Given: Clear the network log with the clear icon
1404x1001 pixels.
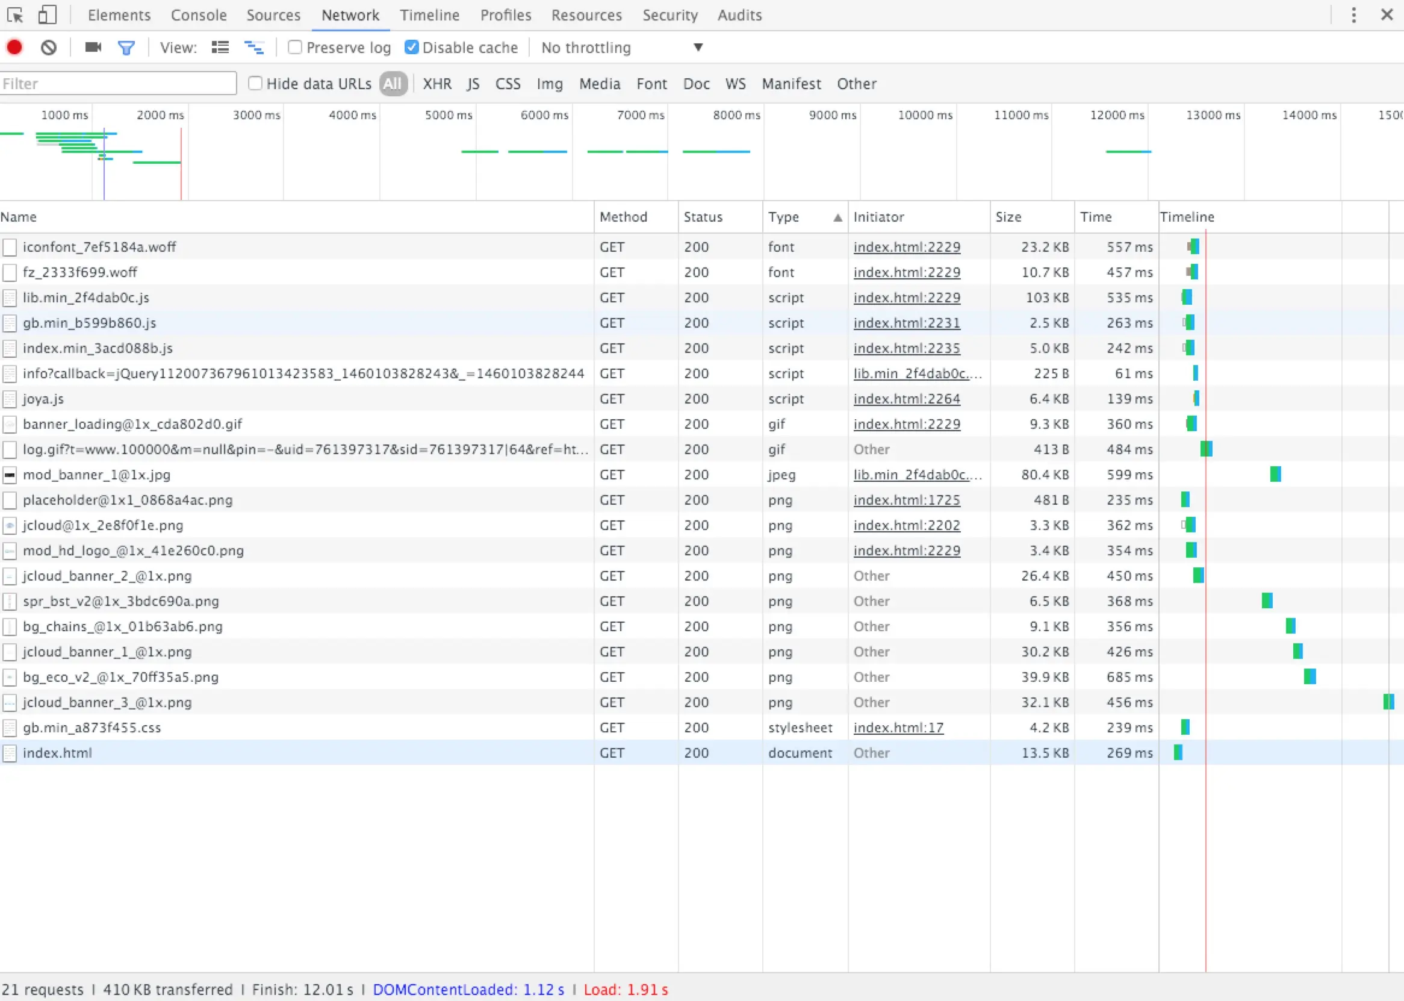Looking at the screenshot, I should (49, 48).
